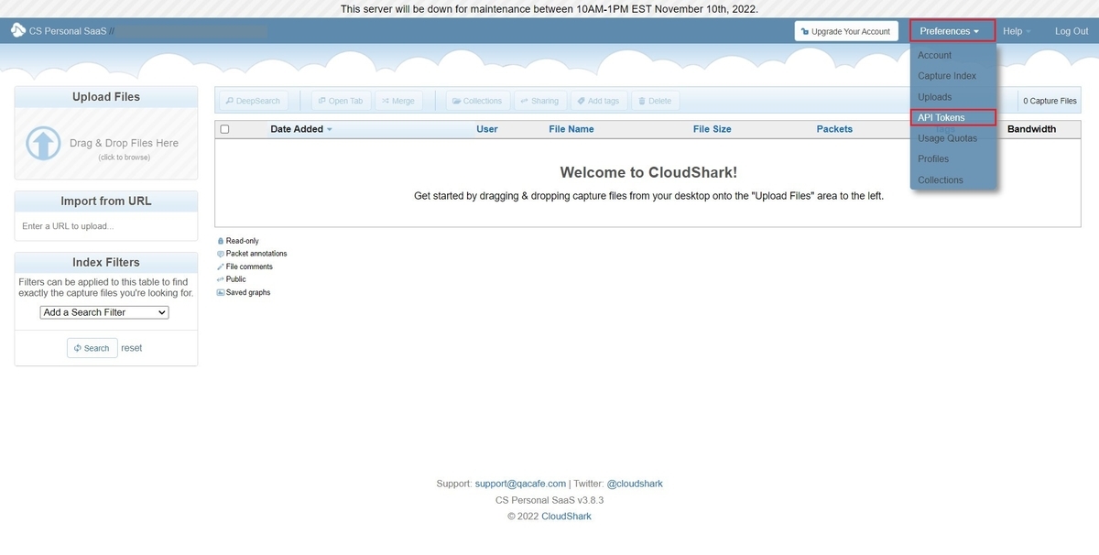Viewport: 1099px width, 555px height.
Task: Toggle the select-all captures checkbox
Action: 223,128
